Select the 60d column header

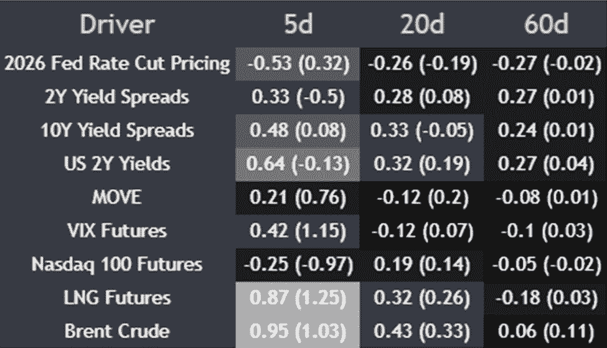tap(546, 24)
